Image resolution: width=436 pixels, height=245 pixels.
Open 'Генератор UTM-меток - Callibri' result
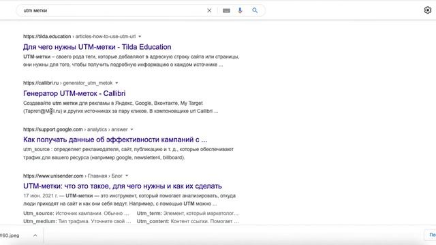coord(74,93)
